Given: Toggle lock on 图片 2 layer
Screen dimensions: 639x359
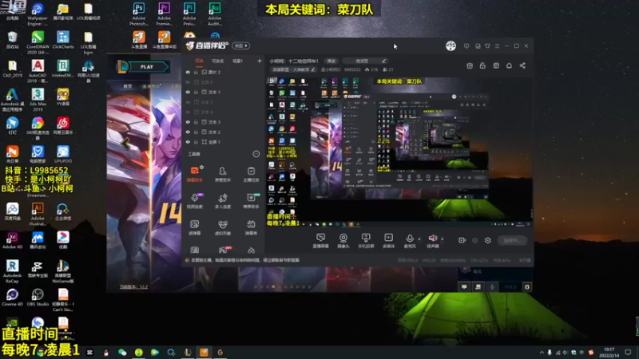Looking at the screenshot, I should 196,72.
